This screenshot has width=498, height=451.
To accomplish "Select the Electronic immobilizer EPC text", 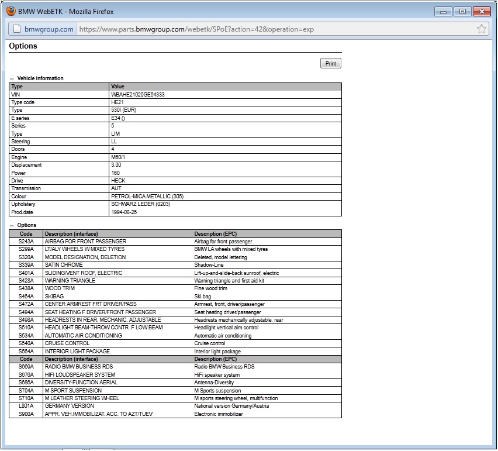I will [x=219, y=414].
